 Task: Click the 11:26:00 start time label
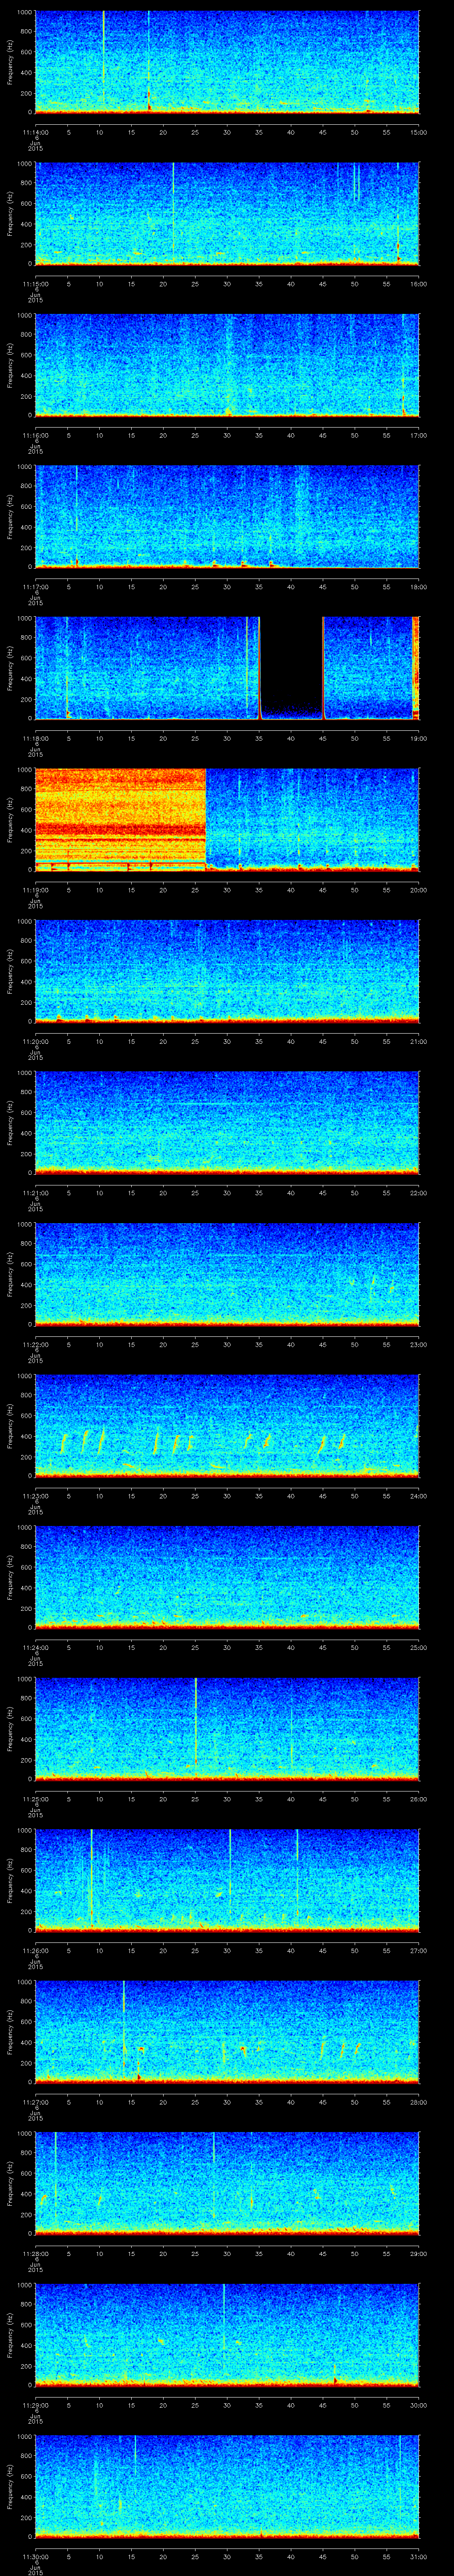click(35, 1950)
